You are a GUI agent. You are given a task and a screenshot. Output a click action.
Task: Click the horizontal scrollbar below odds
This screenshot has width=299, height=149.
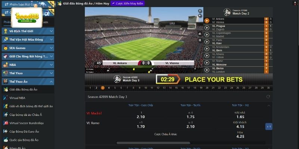pyautogui.click(x=153, y=143)
